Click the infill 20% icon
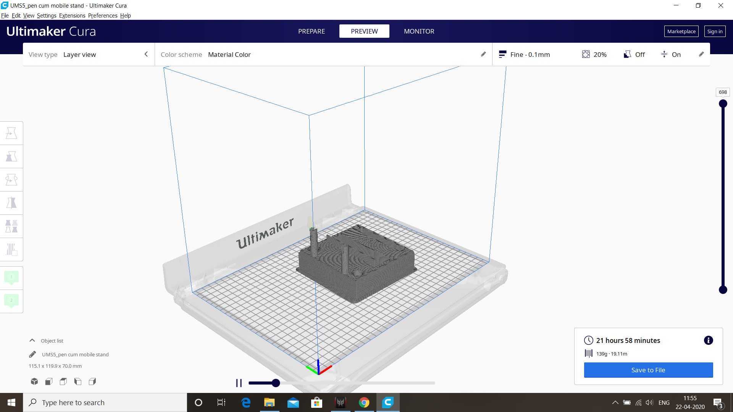Screen dimensions: 733x412 586,54
